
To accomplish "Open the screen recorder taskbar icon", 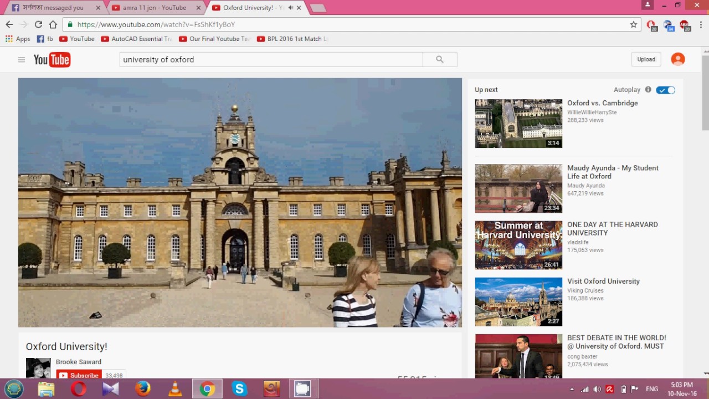I will point(302,389).
